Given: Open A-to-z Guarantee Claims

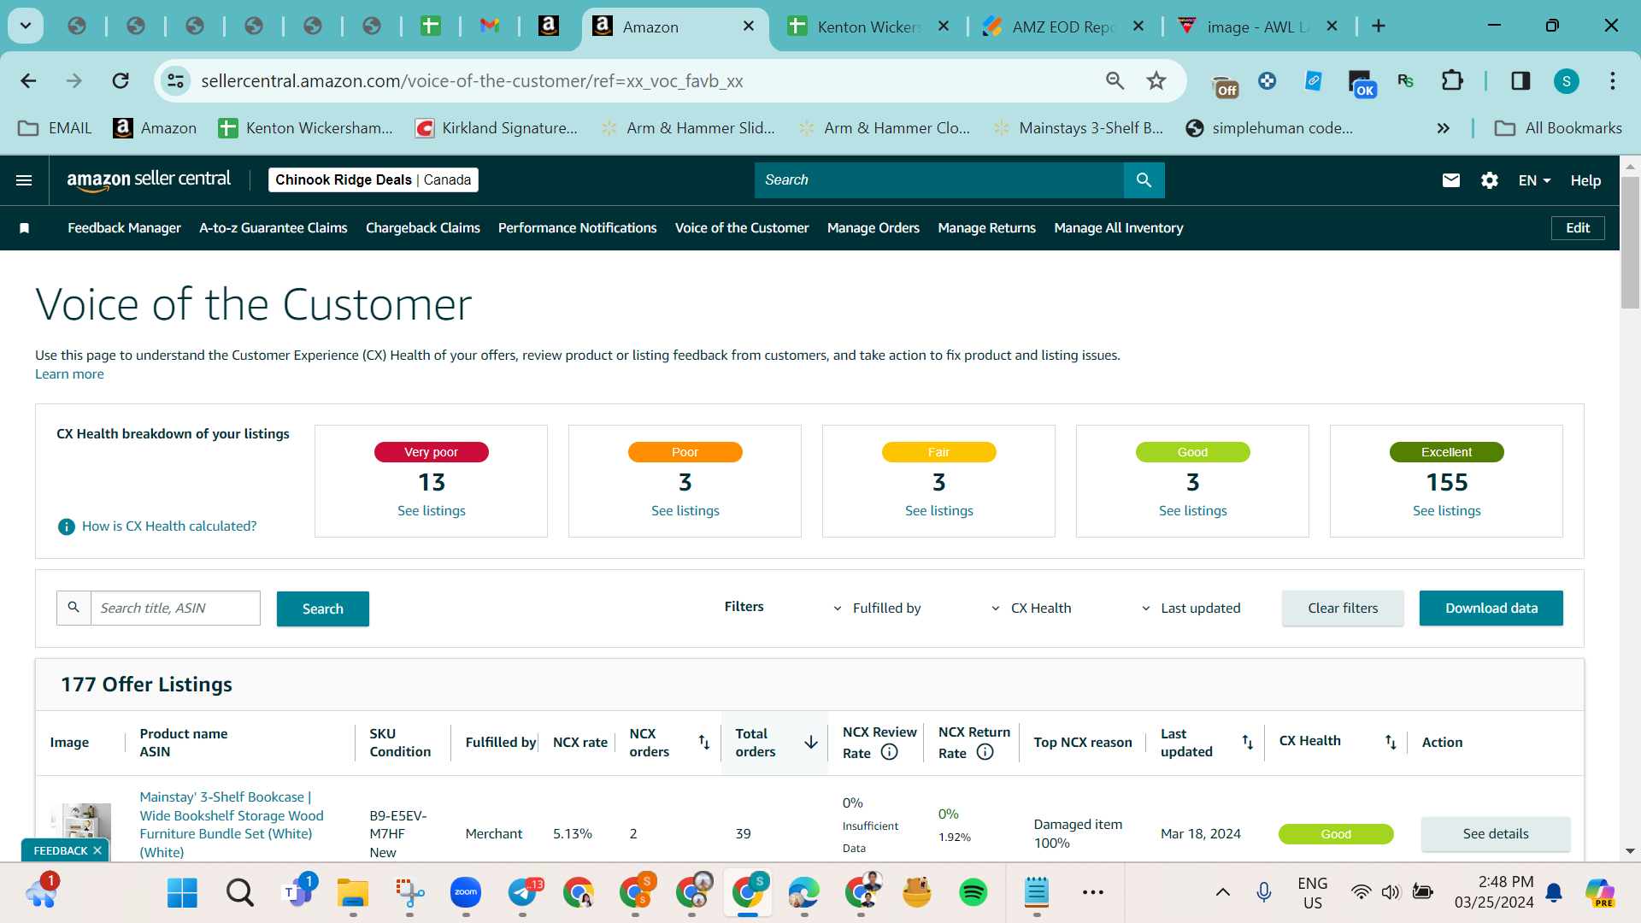Looking at the screenshot, I should coord(273,228).
